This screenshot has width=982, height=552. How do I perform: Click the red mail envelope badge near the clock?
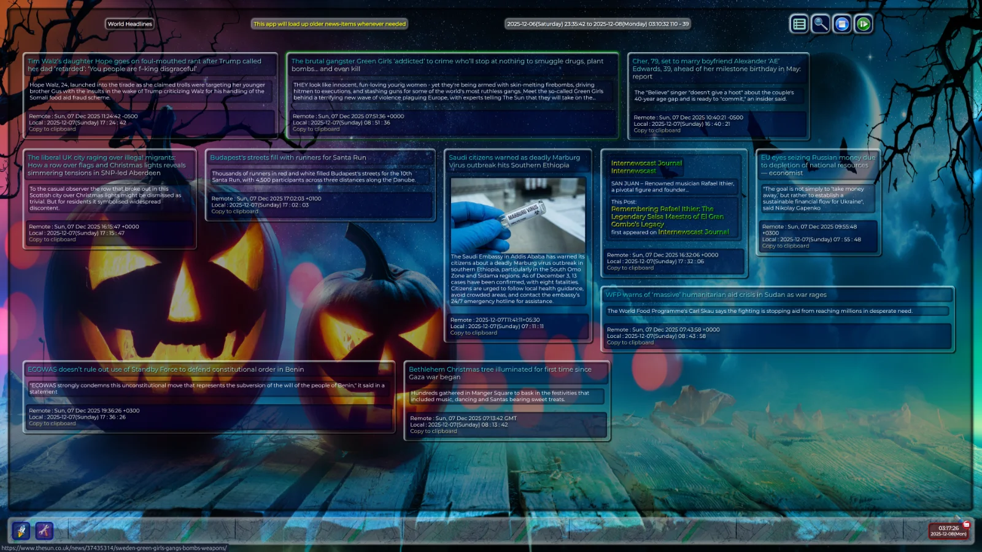[967, 525]
